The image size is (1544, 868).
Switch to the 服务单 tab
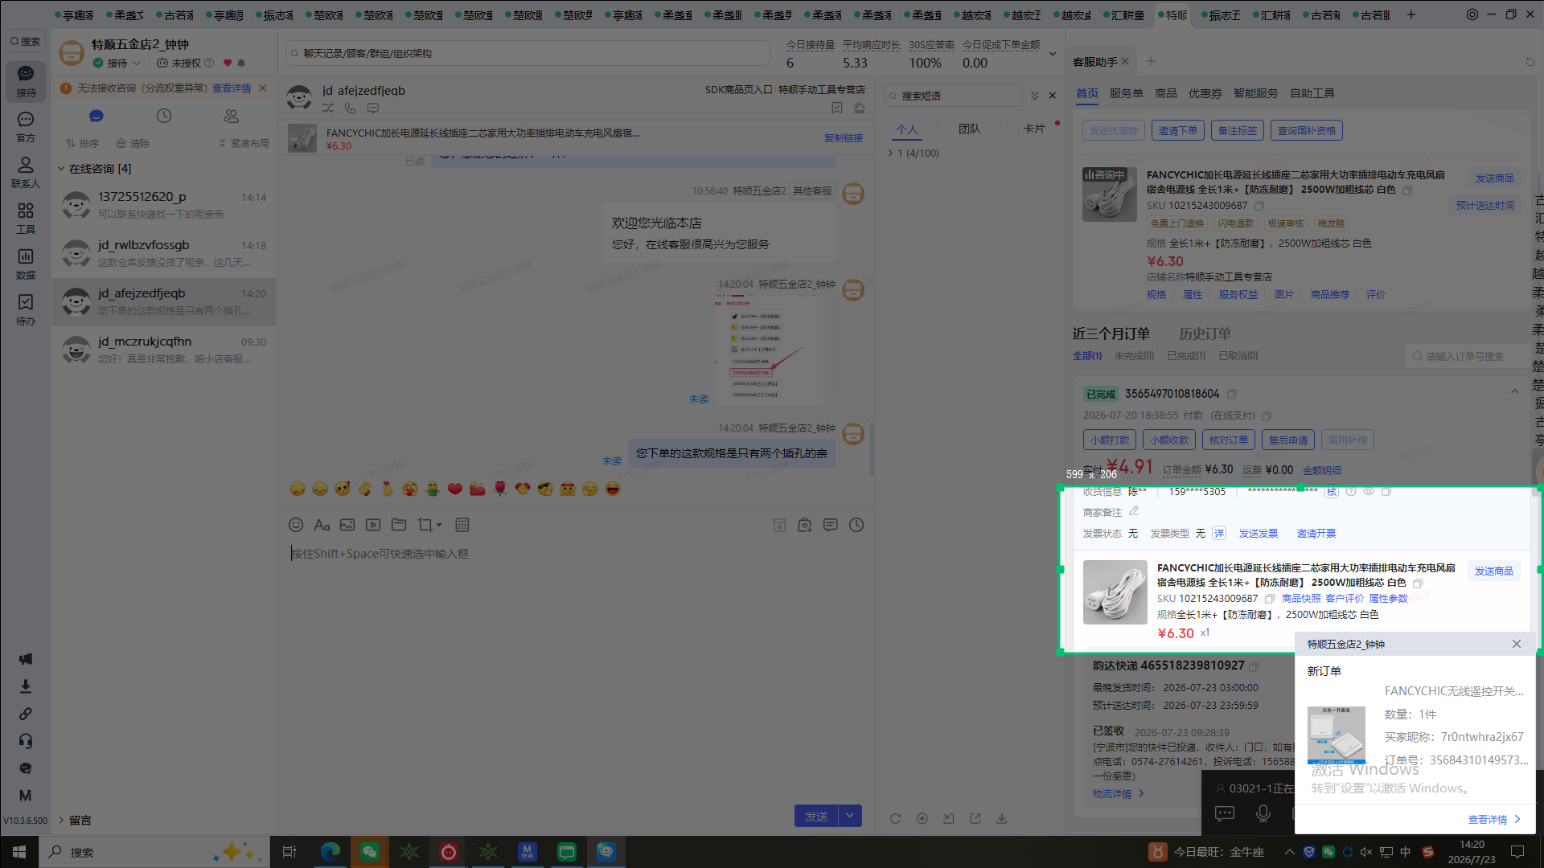[1126, 93]
